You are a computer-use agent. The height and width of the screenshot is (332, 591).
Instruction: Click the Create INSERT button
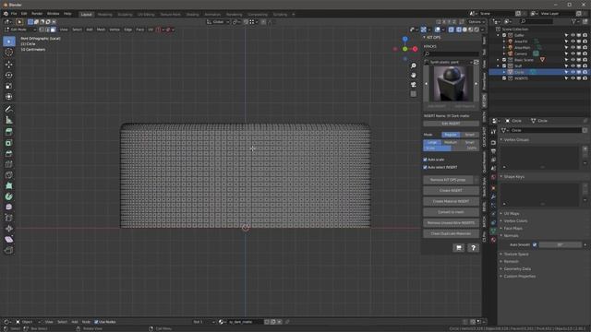(451, 191)
